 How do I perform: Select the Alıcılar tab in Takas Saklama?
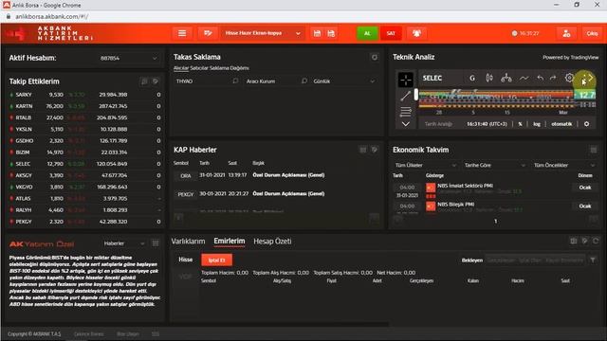coord(181,68)
